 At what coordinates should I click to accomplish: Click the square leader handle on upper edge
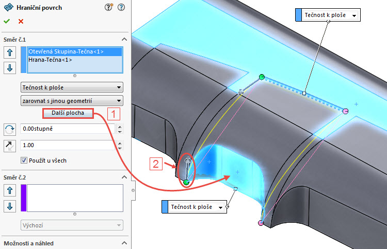(x=304, y=93)
